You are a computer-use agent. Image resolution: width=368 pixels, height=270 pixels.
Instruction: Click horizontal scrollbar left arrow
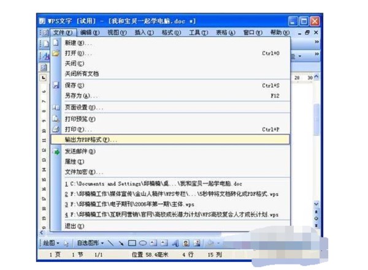(42, 233)
